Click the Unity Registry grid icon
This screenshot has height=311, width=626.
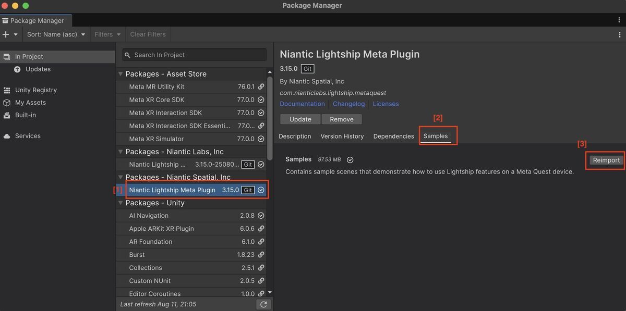click(x=7, y=90)
